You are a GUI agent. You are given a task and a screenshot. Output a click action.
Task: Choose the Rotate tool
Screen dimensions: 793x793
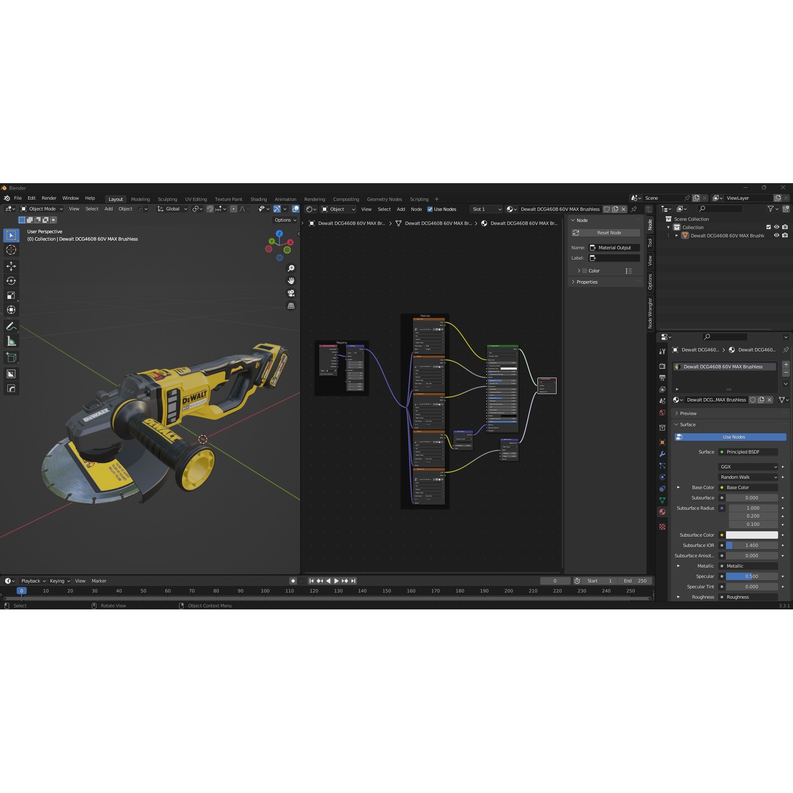(11, 281)
